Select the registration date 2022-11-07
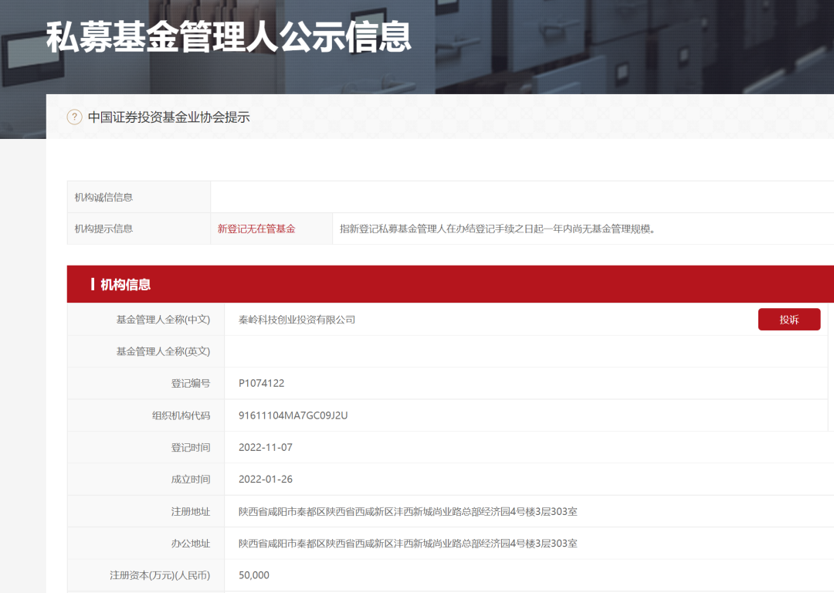 pyautogui.click(x=266, y=447)
